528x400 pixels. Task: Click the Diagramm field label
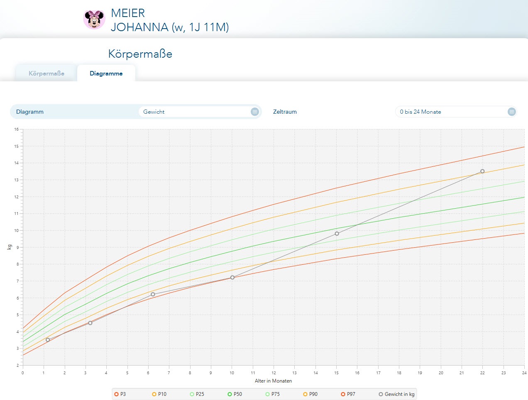30,112
